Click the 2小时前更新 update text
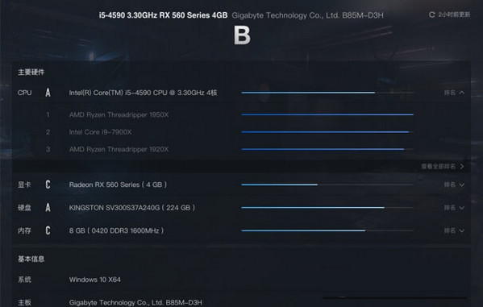Image resolution: width=483 pixels, height=307 pixels. coord(454,15)
